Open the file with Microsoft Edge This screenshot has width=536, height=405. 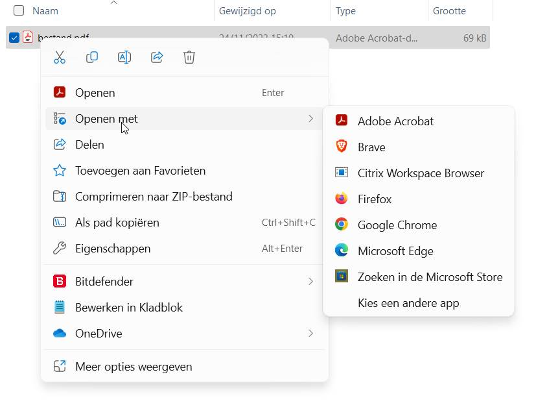click(x=419, y=251)
